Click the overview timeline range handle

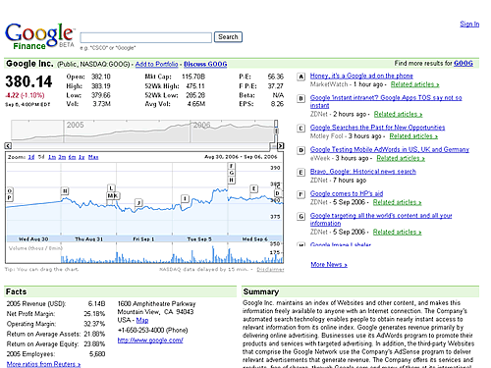point(276,131)
